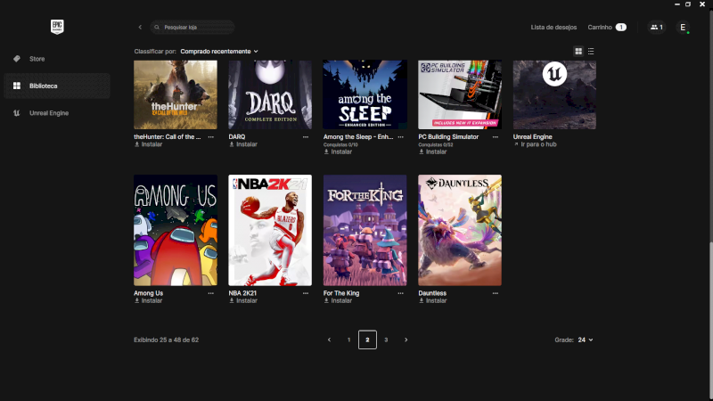Select current page 2
Image resolution: width=713 pixels, height=401 pixels.
367,340
